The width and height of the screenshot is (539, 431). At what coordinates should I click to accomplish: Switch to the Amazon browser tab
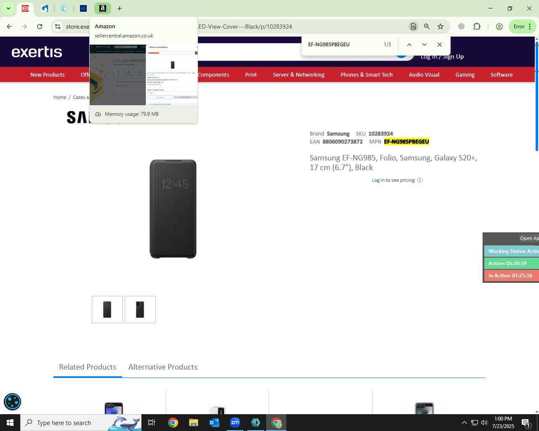point(103,8)
